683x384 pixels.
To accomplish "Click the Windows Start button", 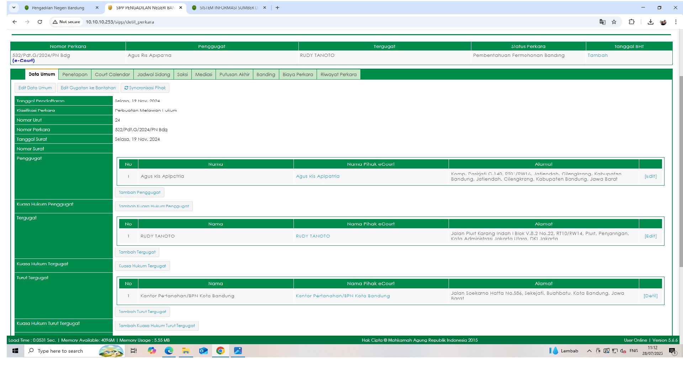I will point(15,351).
